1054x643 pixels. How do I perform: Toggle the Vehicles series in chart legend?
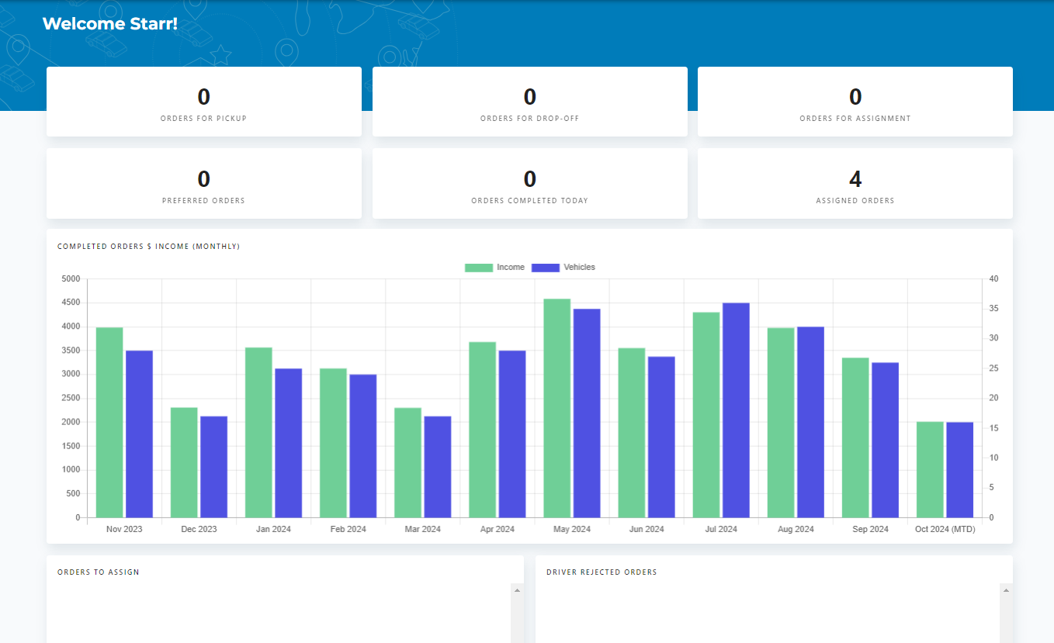point(563,268)
